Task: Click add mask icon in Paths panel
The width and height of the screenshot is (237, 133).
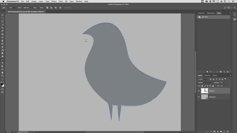Action: tap(221, 72)
